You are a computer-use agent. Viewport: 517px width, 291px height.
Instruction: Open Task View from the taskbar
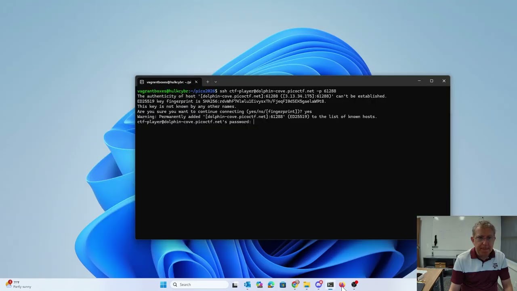[235, 285]
